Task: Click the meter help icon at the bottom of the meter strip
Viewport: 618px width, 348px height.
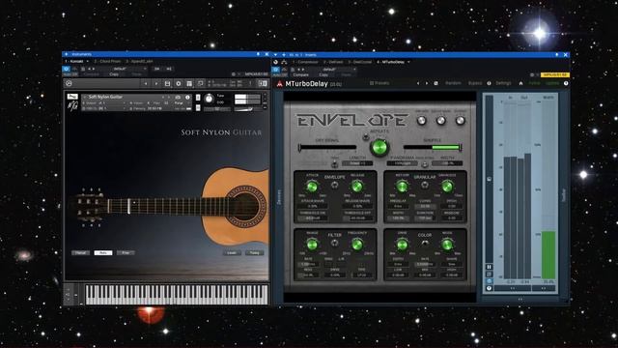Action: 490,288
